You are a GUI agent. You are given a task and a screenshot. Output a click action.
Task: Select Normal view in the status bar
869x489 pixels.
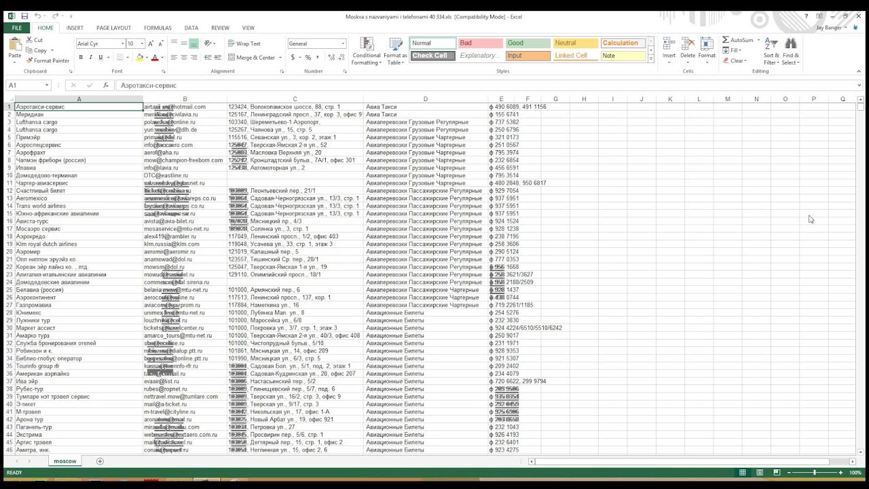point(743,473)
